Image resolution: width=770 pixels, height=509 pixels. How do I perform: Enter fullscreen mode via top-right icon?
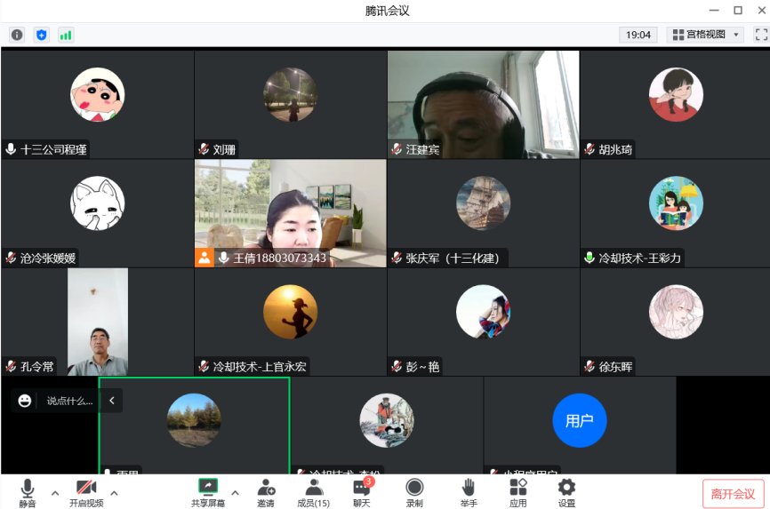[x=760, y=35]
